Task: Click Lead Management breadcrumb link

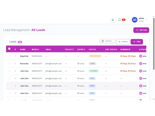Action: (x=16, y=30)
